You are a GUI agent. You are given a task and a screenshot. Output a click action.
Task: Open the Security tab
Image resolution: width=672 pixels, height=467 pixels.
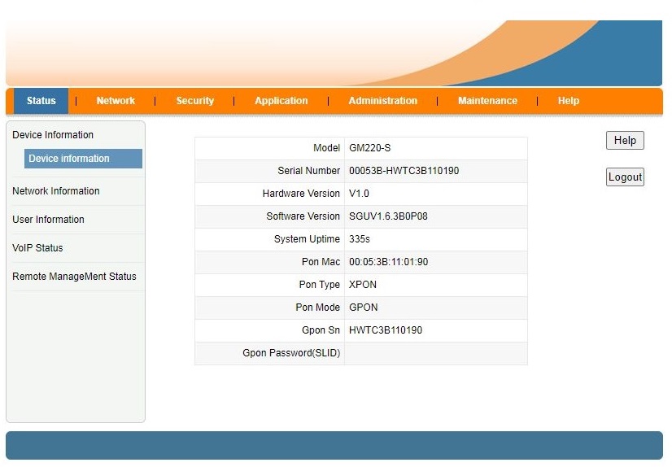[x=195, y=101]
